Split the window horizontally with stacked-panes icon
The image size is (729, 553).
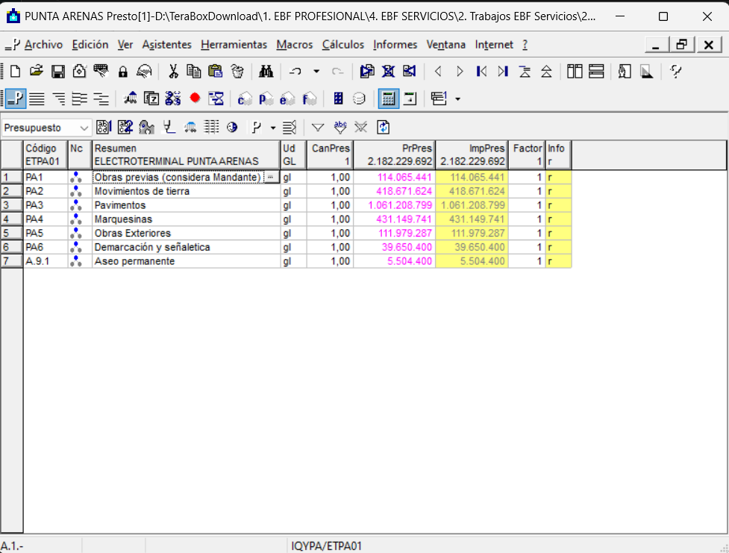click(x=596, y=72)
